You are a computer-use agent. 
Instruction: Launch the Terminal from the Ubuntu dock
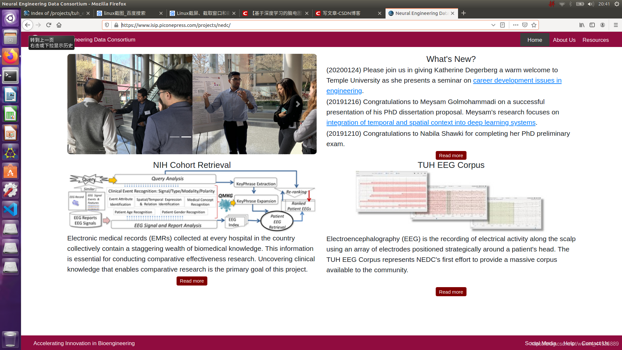(10, 76)
